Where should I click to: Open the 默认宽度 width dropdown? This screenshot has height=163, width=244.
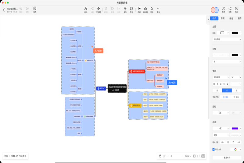[227, 39]
